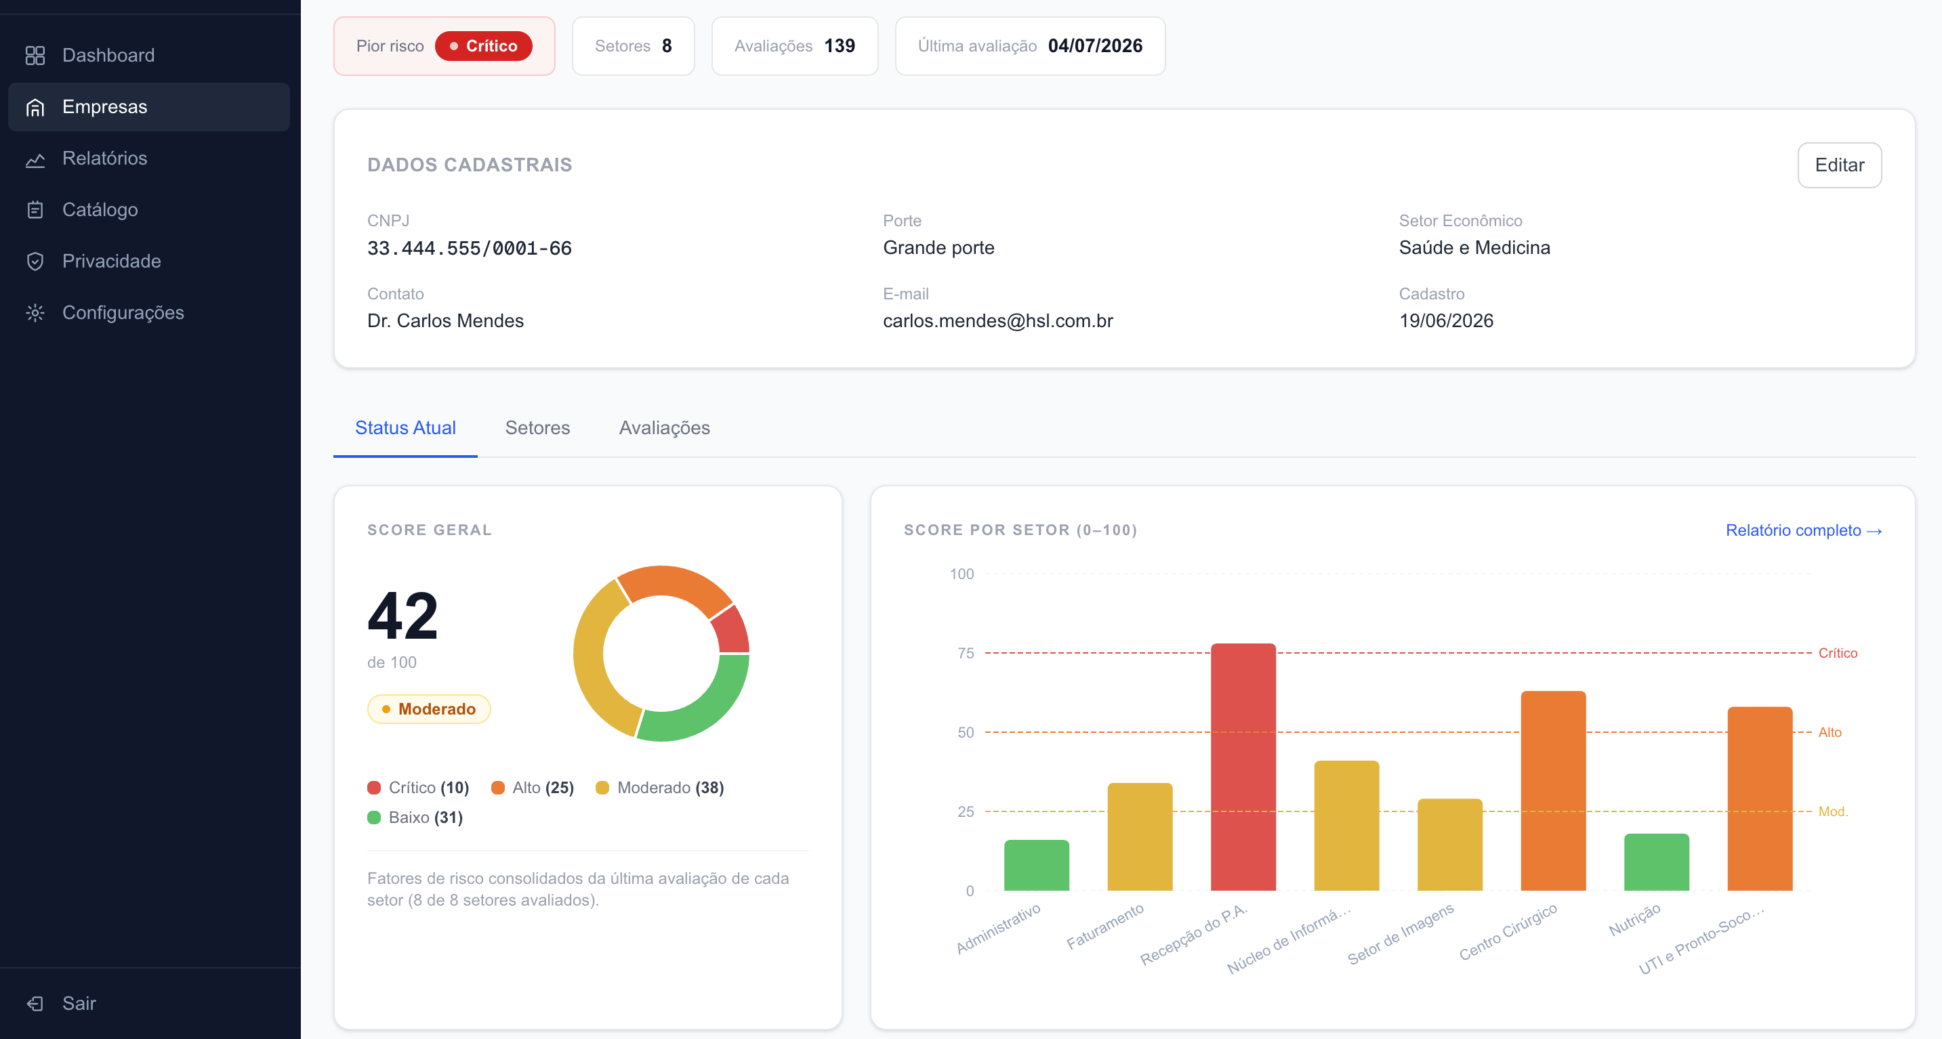The image size is (1942, 1039).
Task: Click the Baixo (31) legend swatch
Action: point(374,818)
